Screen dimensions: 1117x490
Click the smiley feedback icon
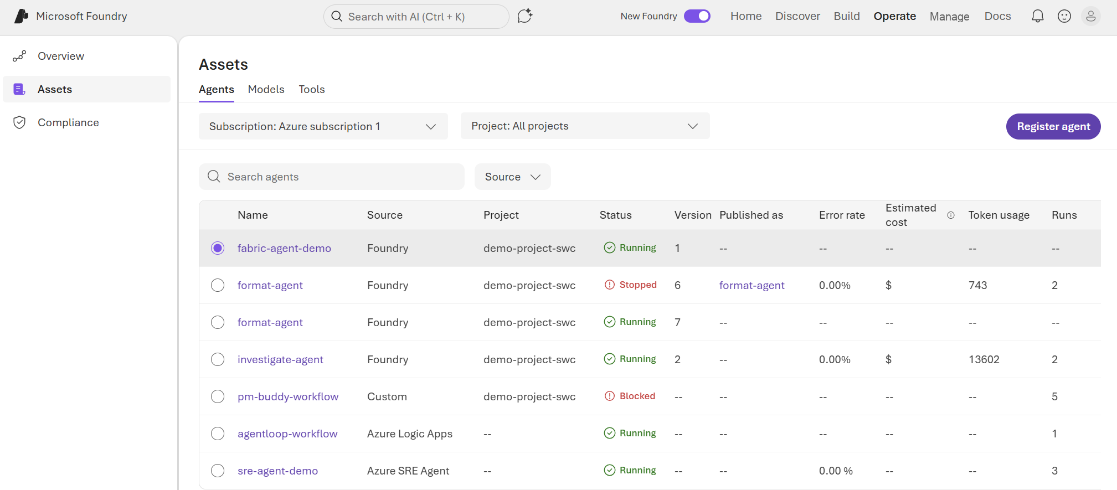pyautogui.click(x=1064, y=16)
